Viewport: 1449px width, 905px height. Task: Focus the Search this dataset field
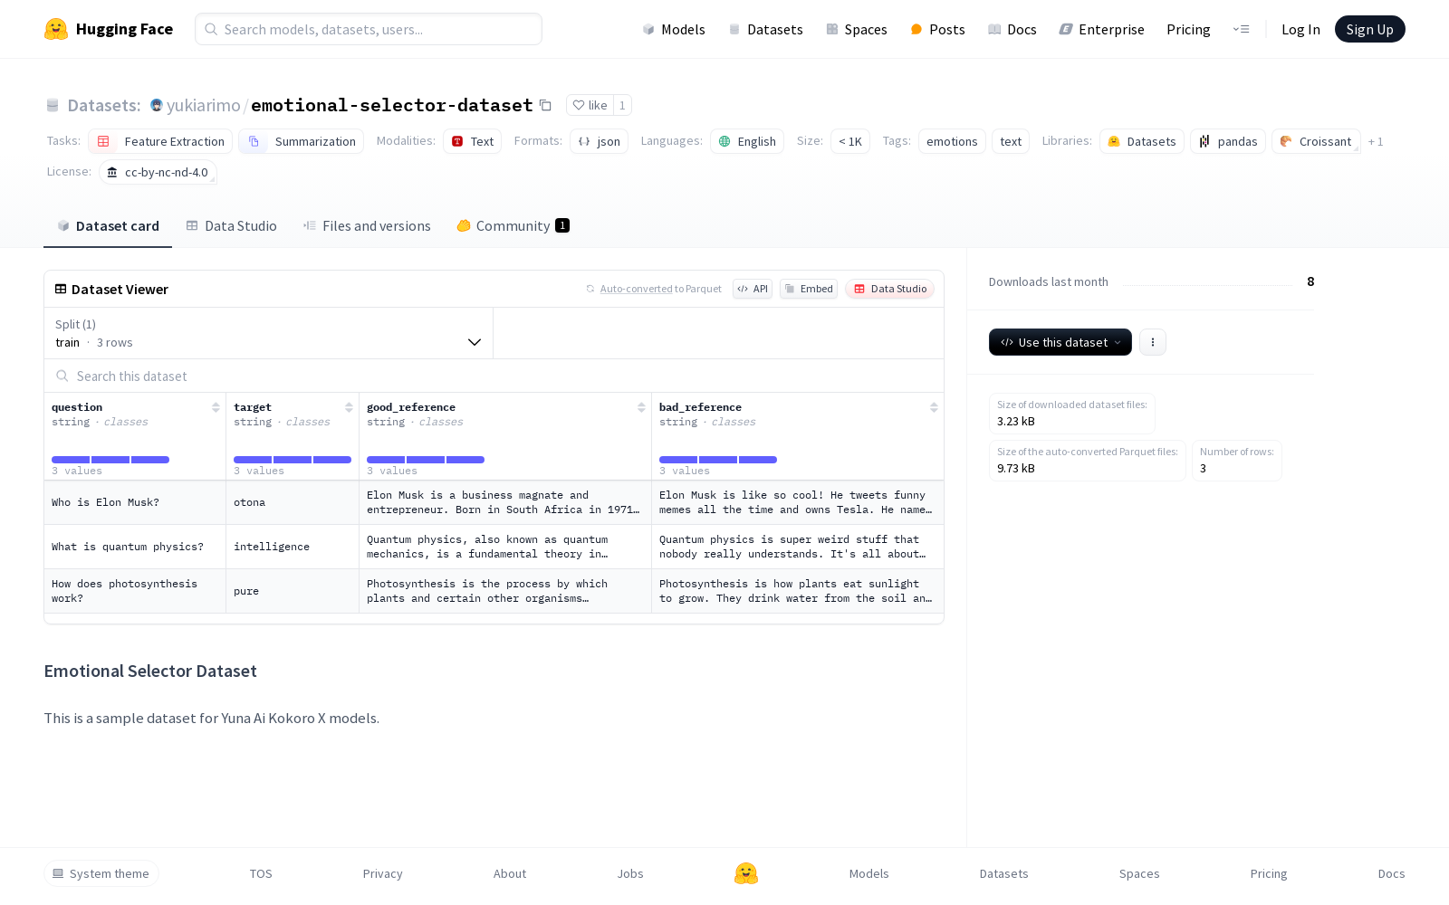(494, 376)
